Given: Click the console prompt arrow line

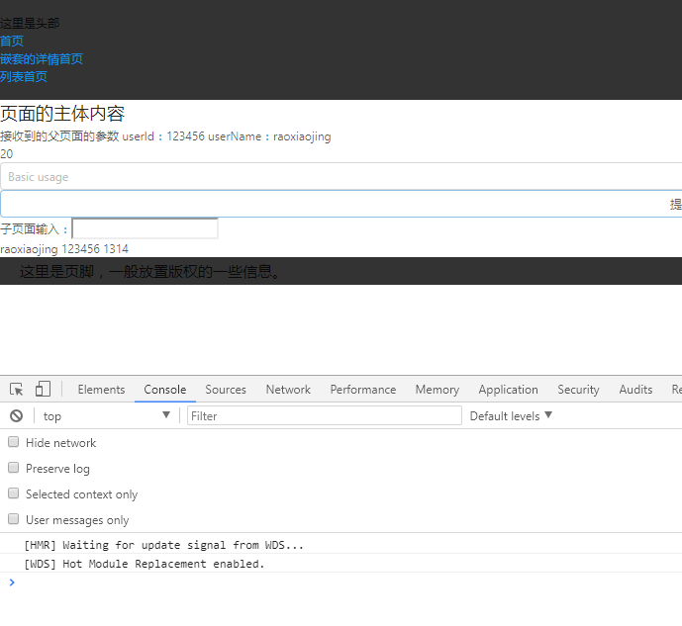Looking at the screenshot, I should point(341,582).
